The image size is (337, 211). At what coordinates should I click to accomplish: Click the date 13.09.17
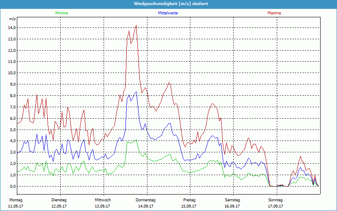pos(102,206)
